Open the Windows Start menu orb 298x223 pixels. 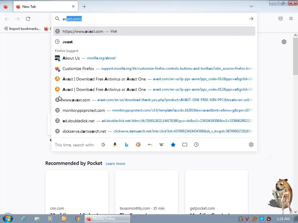click(8, 218)
